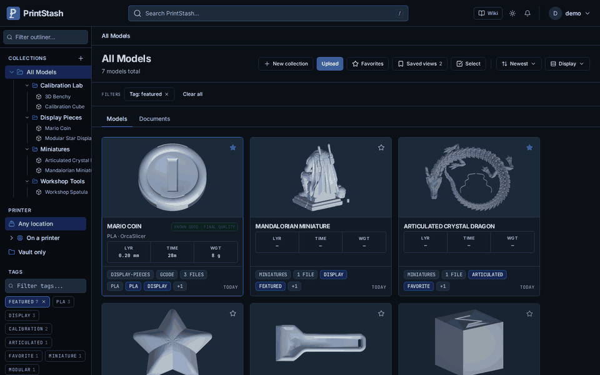Favorite the star model card
The width and height of the screenshot is (600, 375).
point(232,314)
